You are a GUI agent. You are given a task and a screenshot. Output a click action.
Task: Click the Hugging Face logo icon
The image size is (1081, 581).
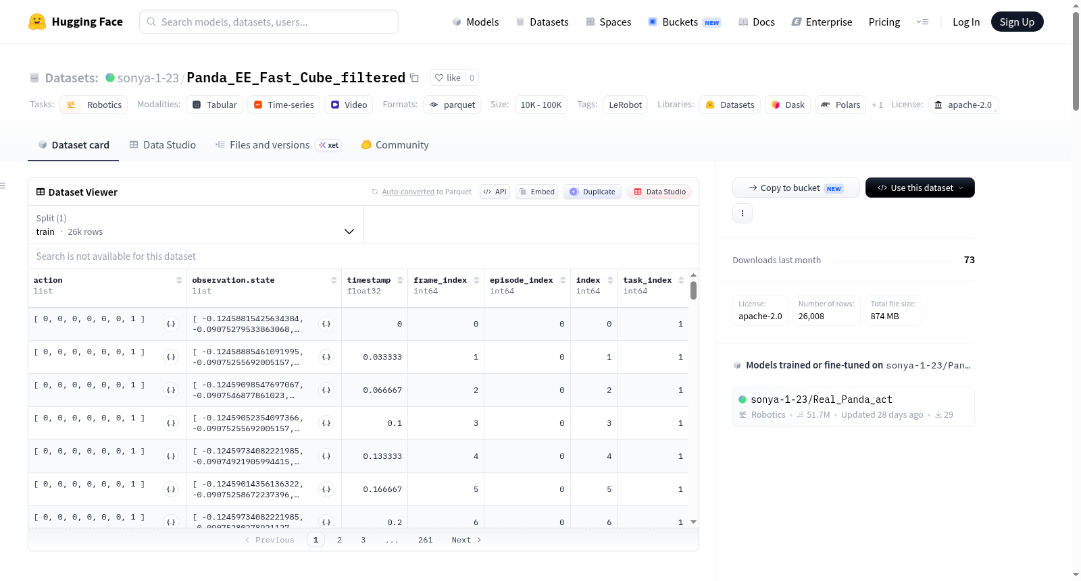pos(37,22)
